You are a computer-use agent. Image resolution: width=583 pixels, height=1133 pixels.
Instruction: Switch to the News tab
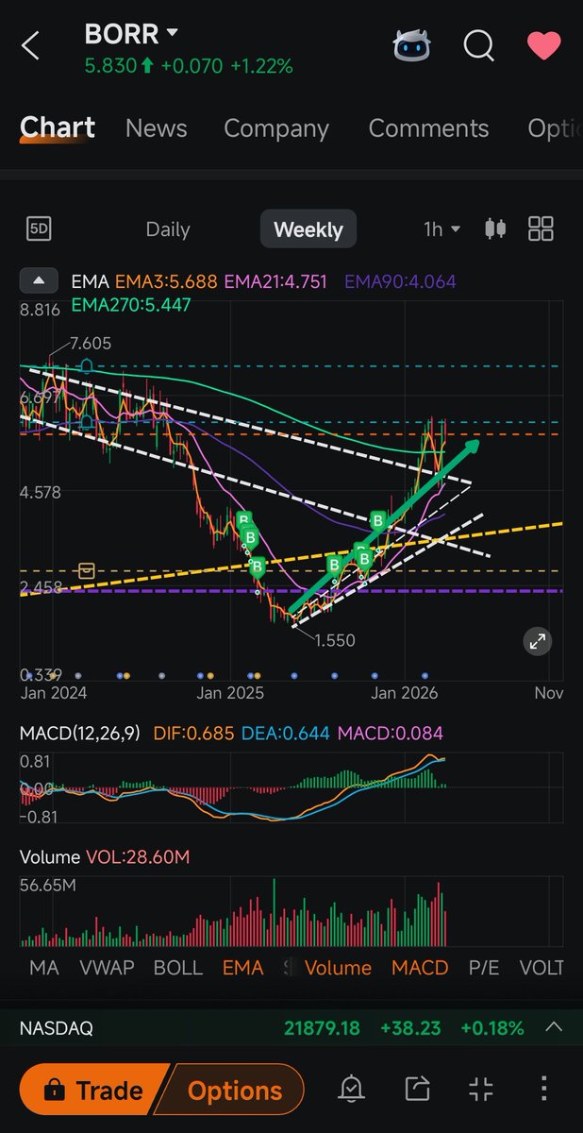tap(156, 128)
